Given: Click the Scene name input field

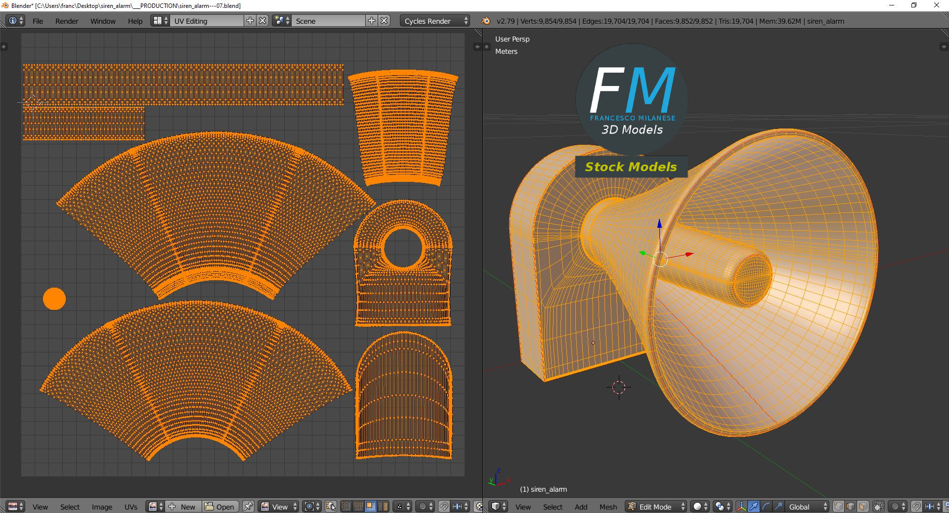Looking at the screenshot, I should [x=329, y=21].
